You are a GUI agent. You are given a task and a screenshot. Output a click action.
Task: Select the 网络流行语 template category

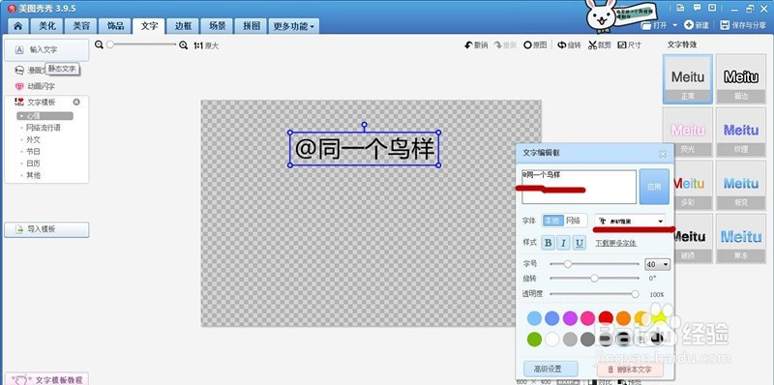coord(44,128)
